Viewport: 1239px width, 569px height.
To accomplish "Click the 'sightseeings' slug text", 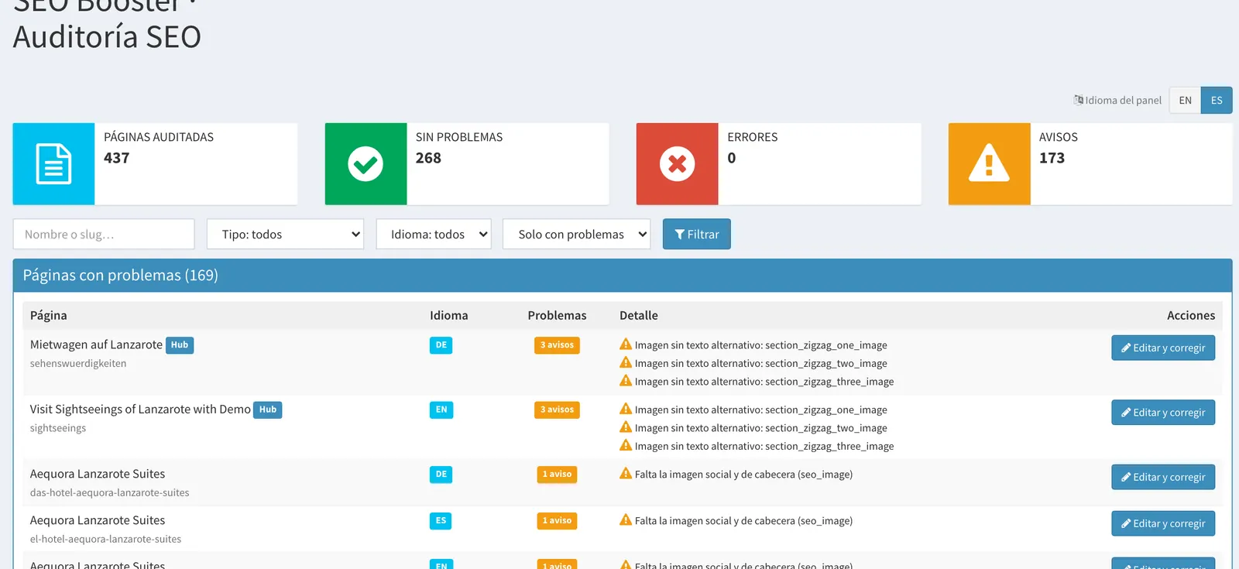I will coord(58,428).
